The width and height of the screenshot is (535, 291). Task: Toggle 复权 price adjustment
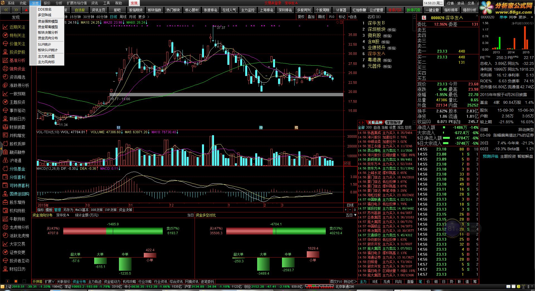pyautogui.click(x=301, y=17)
